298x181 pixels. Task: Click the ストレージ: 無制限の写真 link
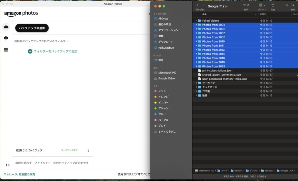[19, 174]
